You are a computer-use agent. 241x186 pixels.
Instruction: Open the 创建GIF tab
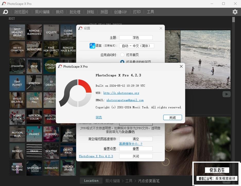(120, 12)
